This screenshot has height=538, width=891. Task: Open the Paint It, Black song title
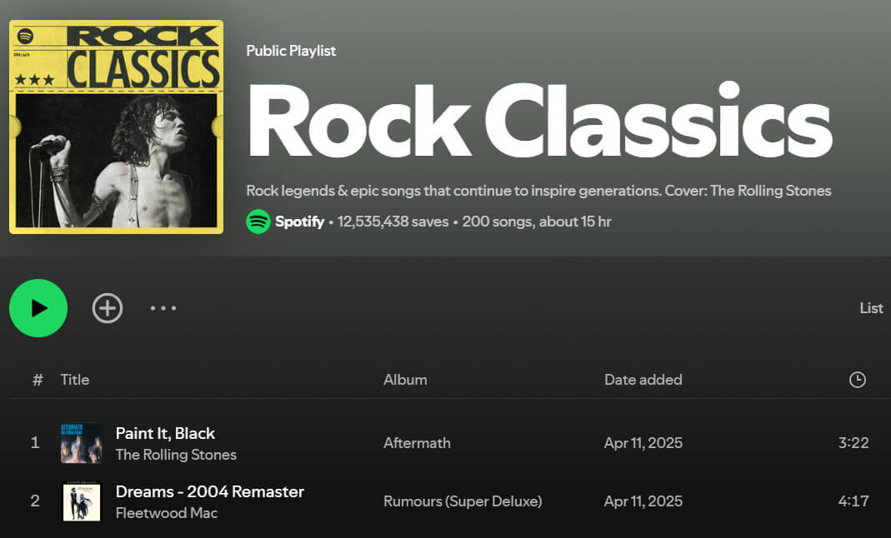pos(165,433)
